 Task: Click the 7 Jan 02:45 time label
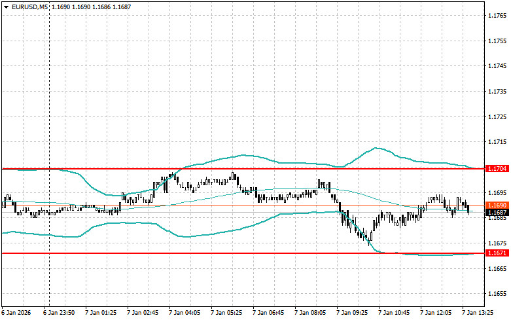[x=143, y=313]
